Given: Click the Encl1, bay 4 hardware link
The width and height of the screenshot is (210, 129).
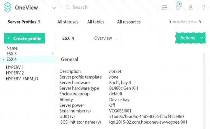Looking at the screenshot, I should 120,83.
